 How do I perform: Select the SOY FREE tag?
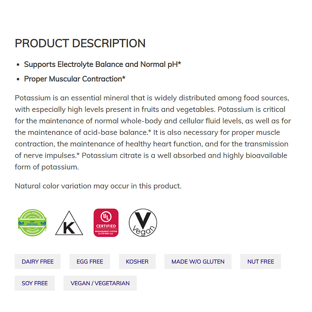click(35, 283)
